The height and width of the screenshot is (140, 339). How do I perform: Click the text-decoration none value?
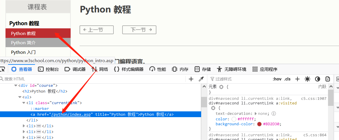(x=263, y=113)
